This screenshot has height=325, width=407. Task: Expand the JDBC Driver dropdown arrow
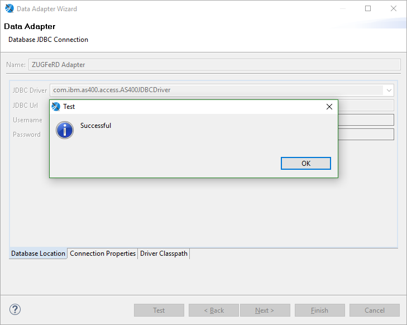[388, 90]
